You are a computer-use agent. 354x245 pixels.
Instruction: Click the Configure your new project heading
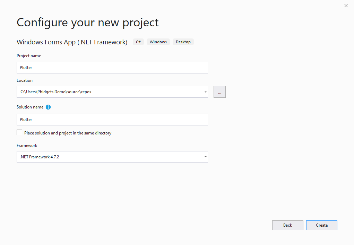[87, 23]
